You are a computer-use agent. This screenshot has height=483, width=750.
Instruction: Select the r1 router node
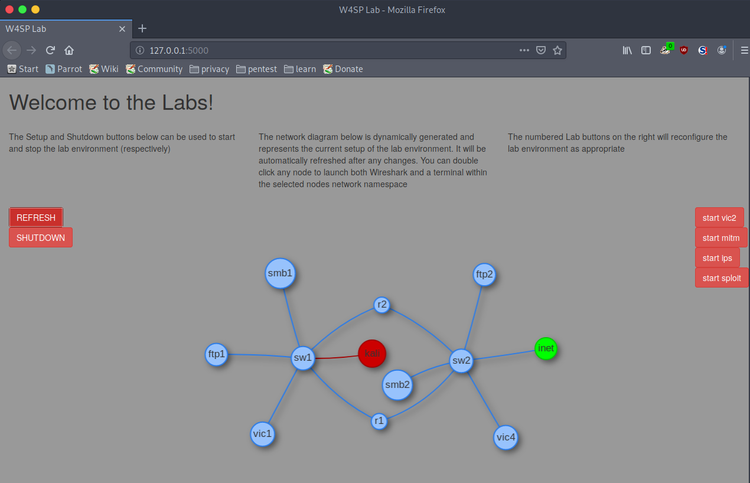pyautogui.click(x=379, y=421)
